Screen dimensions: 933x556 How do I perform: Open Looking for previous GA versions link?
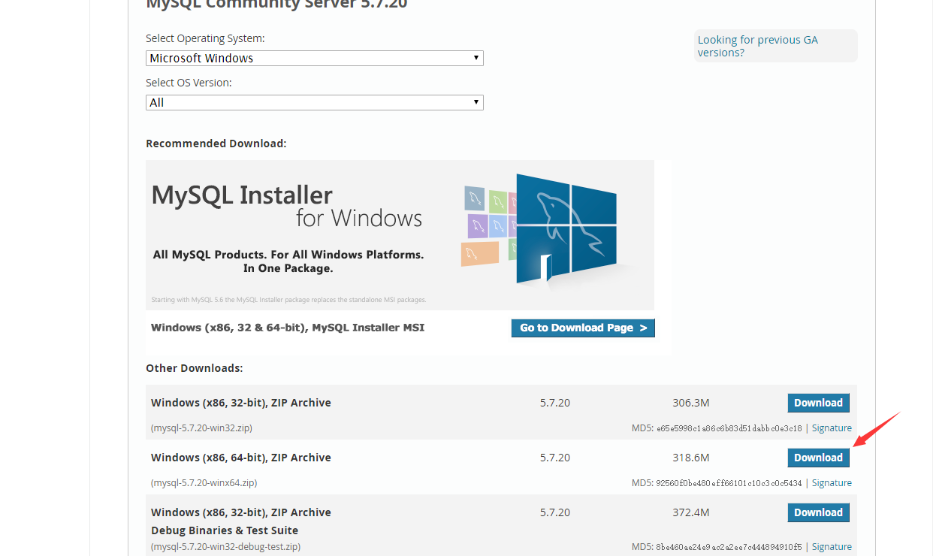point(757,46)
